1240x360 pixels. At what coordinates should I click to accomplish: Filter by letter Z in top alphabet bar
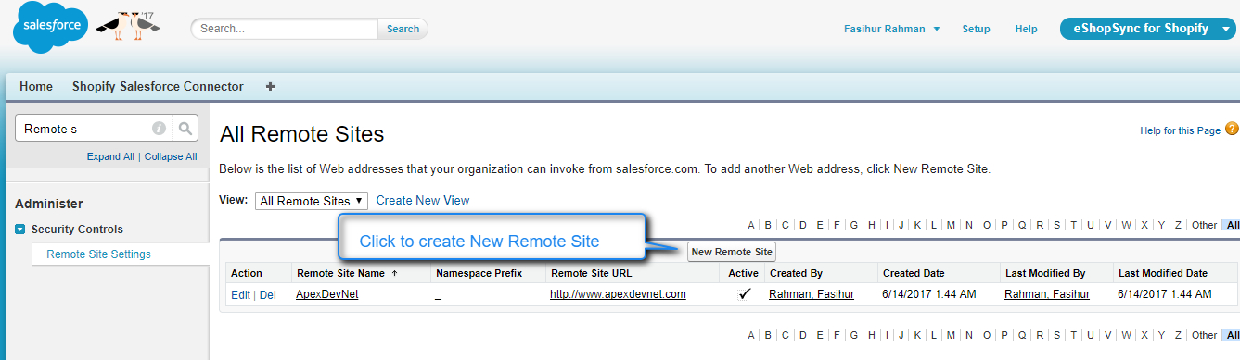pyautogui.click(x=1178, y=225)
